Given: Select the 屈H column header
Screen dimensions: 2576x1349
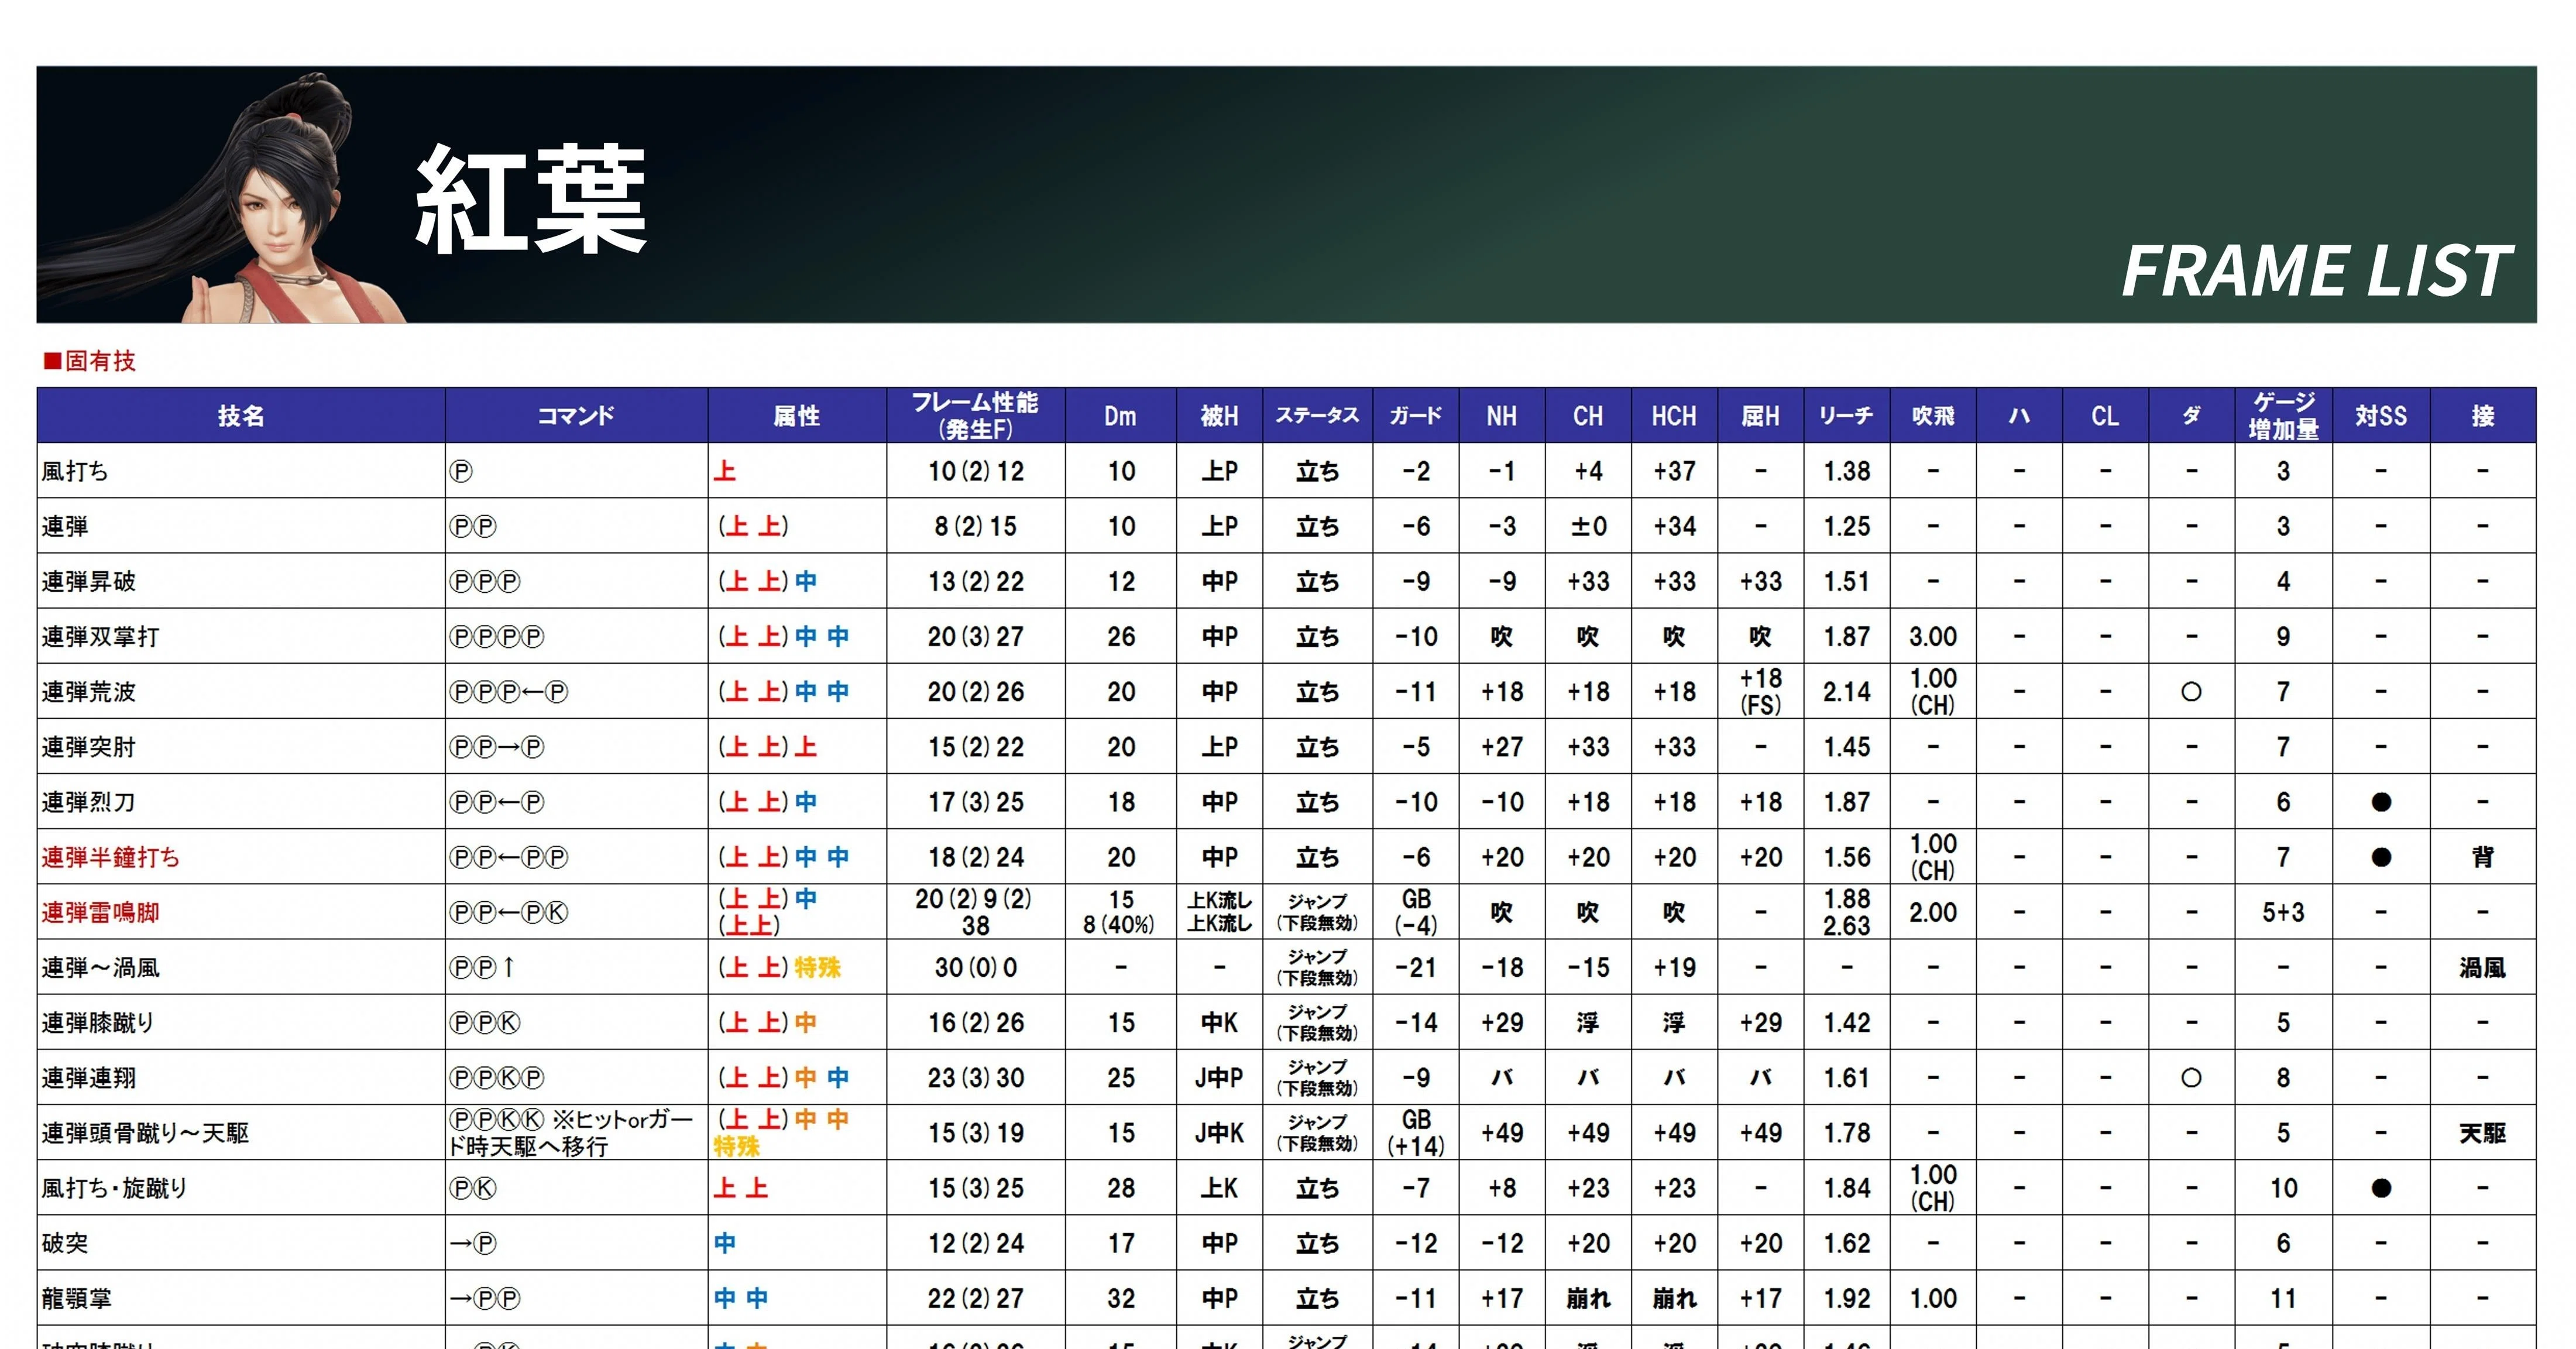Looking at the screenshot, I should coord(1760,416).
